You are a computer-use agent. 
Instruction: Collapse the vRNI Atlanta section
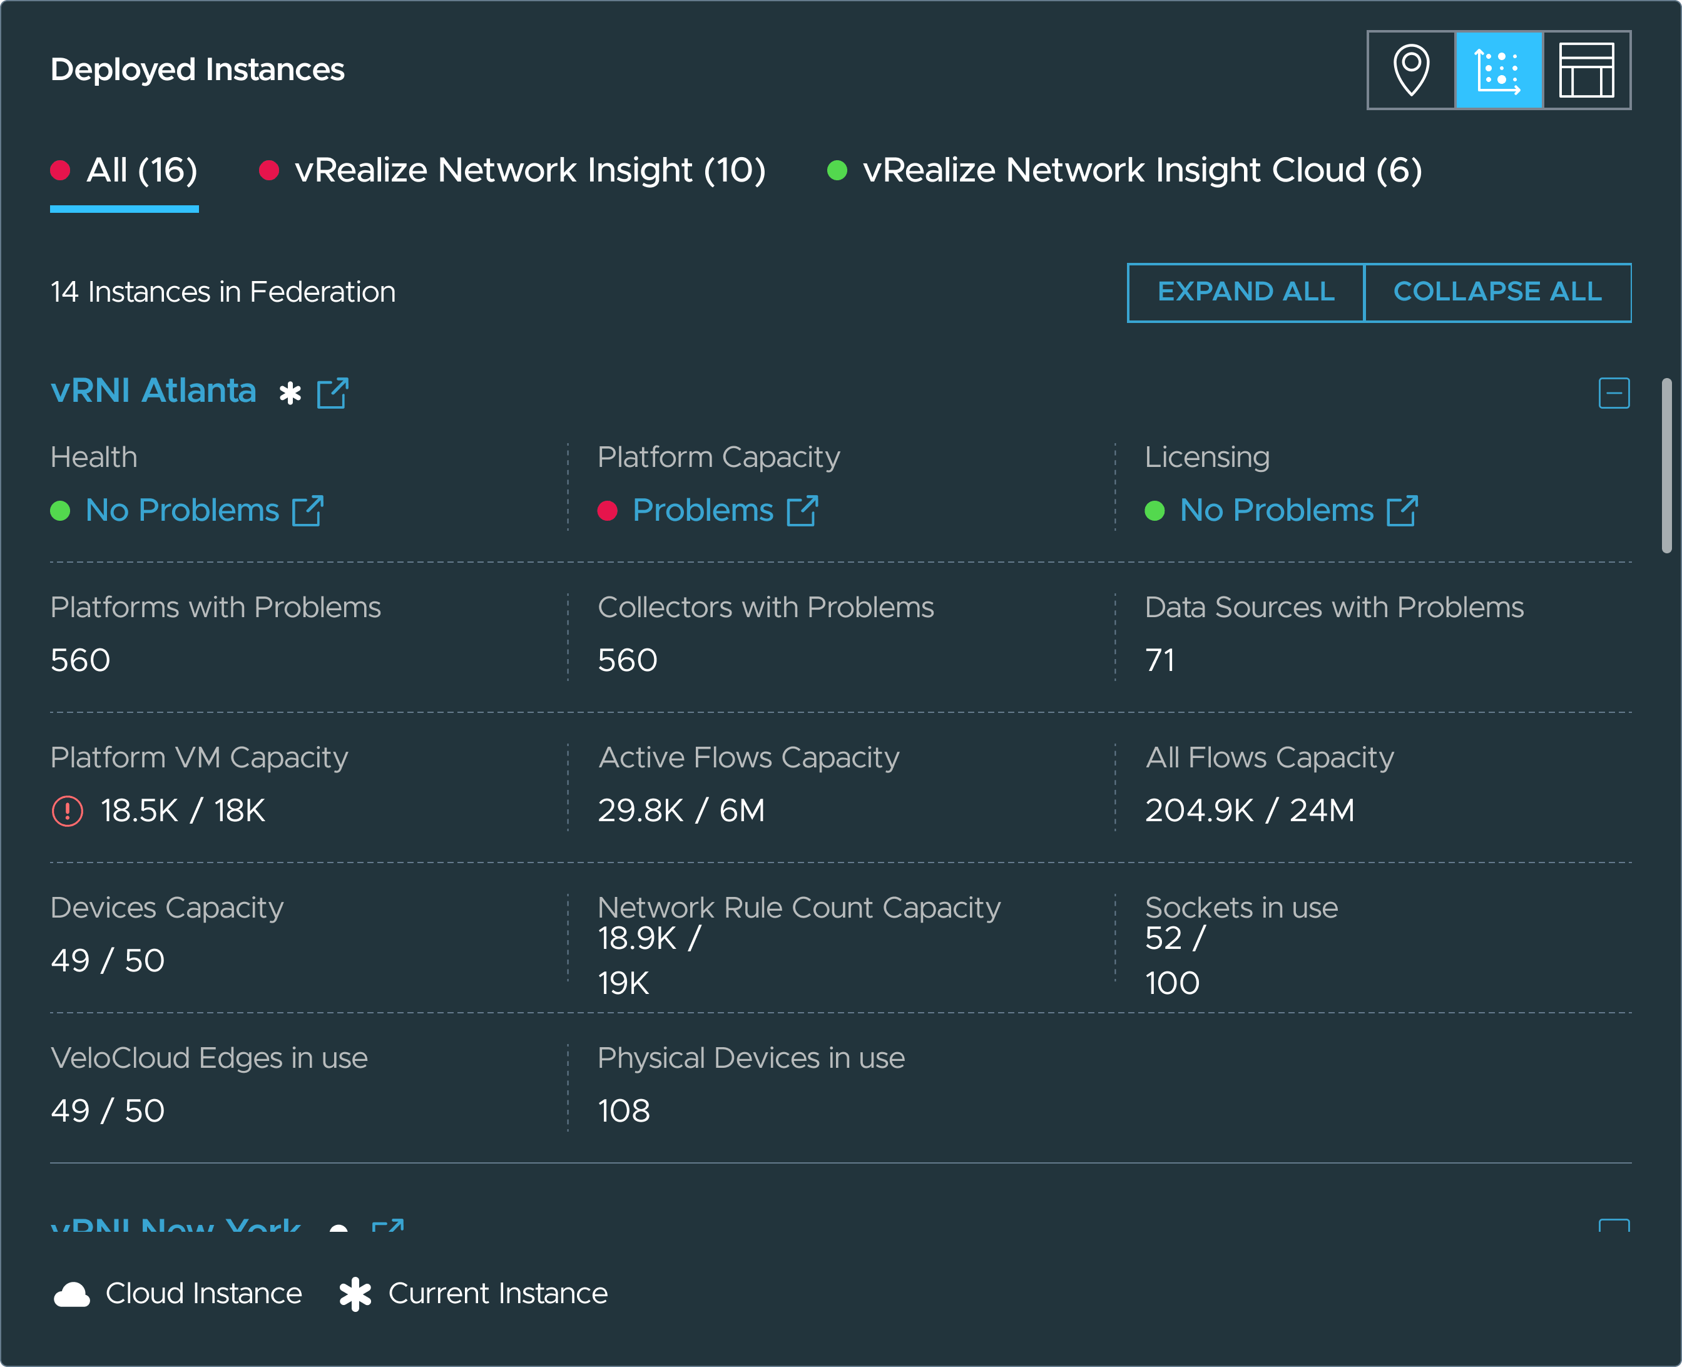[x=1614, y=393]
